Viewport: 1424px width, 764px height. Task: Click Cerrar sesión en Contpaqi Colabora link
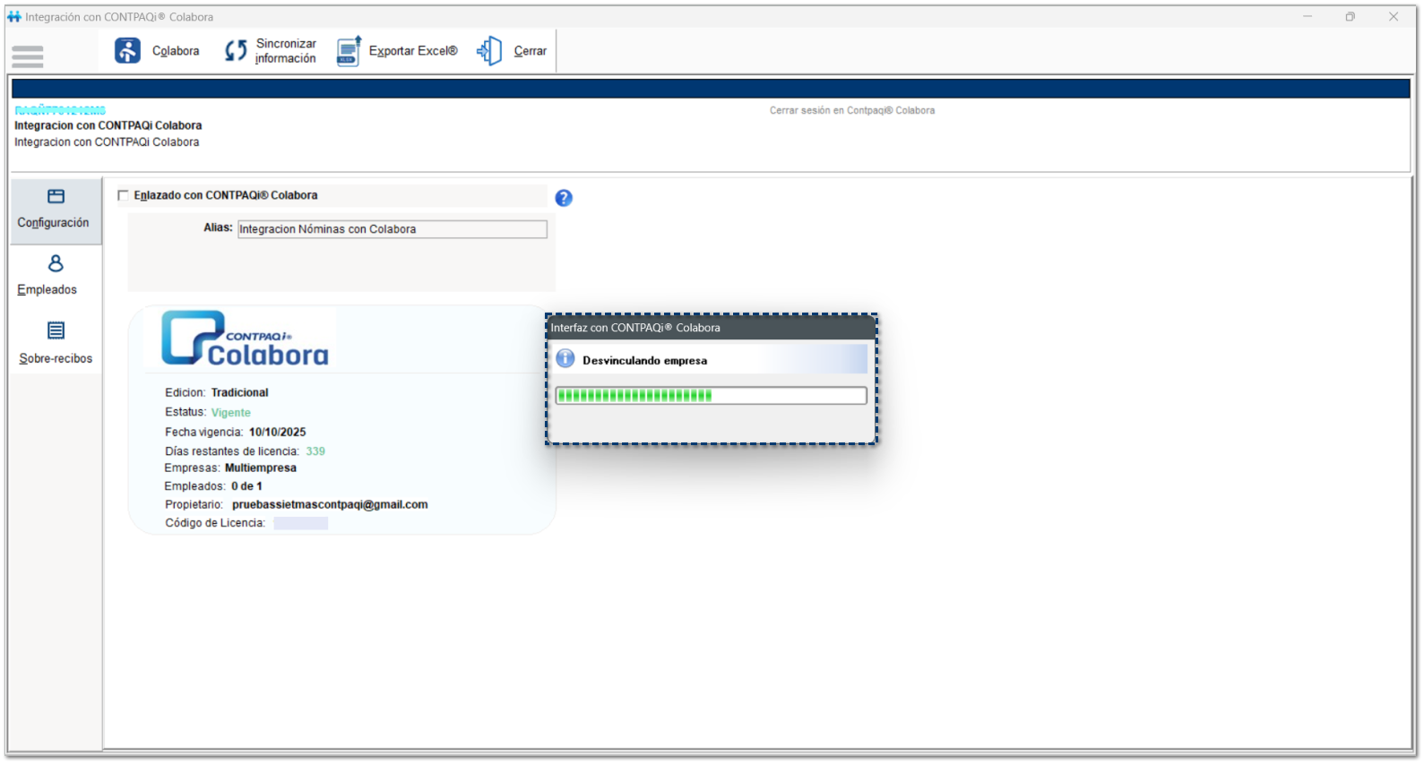coord(851,110)
